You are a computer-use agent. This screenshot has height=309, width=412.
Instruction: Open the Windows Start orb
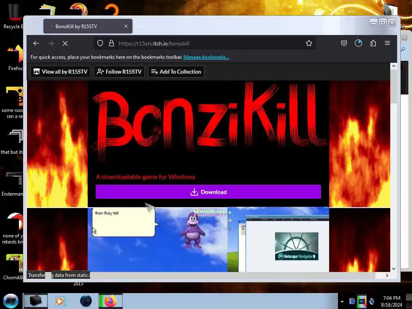[11, 301]
